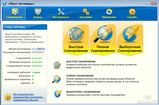Click the Zillya shield logo in title bar
The height and width of the screenshot is (105, 159).
(x=5, y=3)
